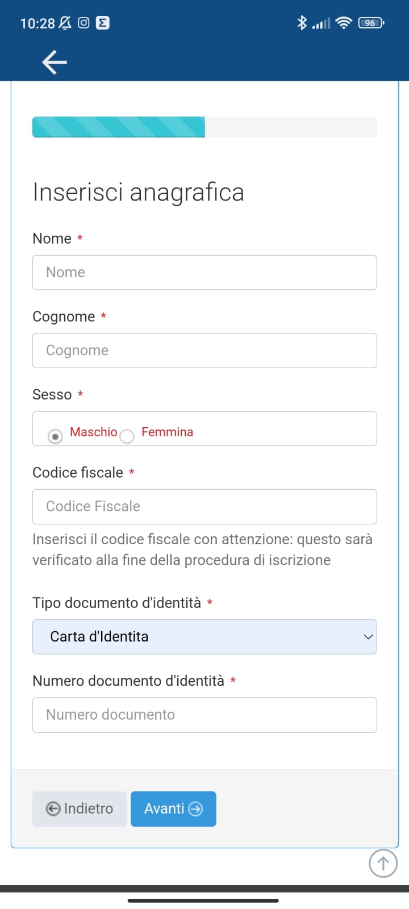The height and width of the screenshot is (909, 409).
Task: Select the Femmina radio button
Action: (x=127, y=436)
